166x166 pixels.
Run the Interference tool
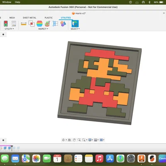(x=32, y=24)
